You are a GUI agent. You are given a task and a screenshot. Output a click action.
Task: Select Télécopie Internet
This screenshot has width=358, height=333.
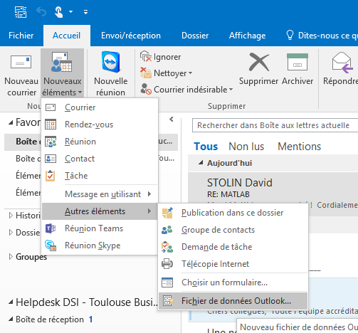tap(233, 264)
